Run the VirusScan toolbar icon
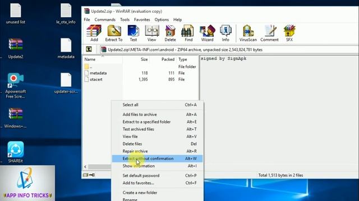This screenshot has width=359, height=201. (248, 33)
